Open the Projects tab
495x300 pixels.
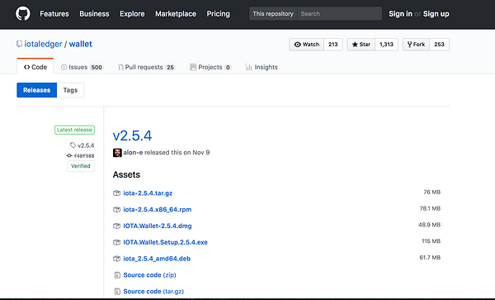point(210,67)
